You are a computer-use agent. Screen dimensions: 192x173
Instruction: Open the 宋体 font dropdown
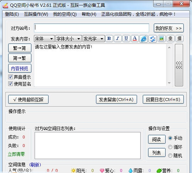click(44, 39)
